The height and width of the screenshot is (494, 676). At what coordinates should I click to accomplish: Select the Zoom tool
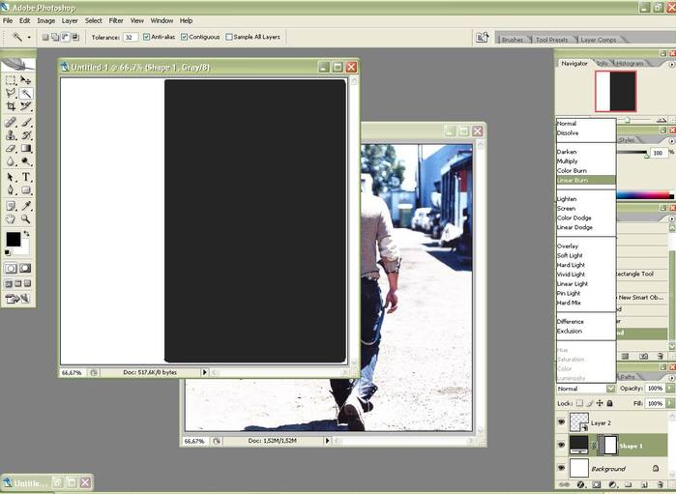pyautogui.click(x=26, y=219)
